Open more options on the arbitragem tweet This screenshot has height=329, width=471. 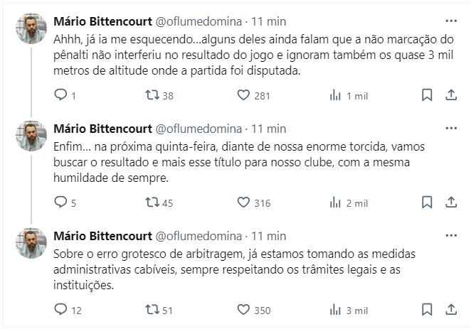coord(451,235)
